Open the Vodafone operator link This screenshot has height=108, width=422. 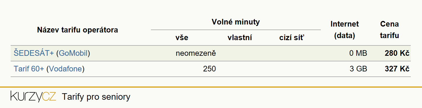tap(66, 69)
